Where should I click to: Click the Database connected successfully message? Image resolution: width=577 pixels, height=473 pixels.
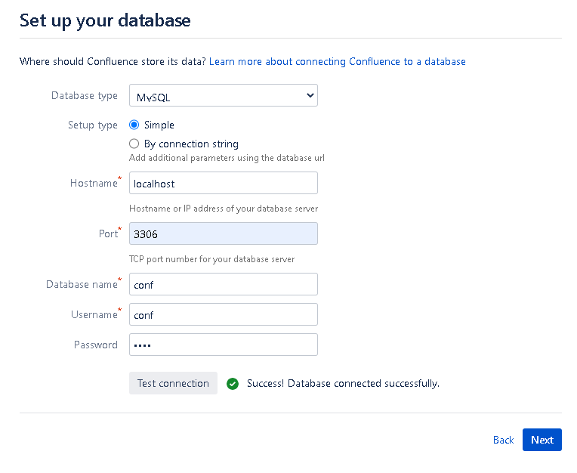343,383
